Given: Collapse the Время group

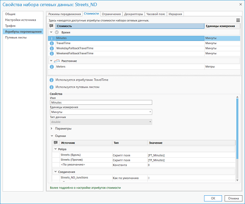Looking at the screenshot, I should [x=51, y=32].
